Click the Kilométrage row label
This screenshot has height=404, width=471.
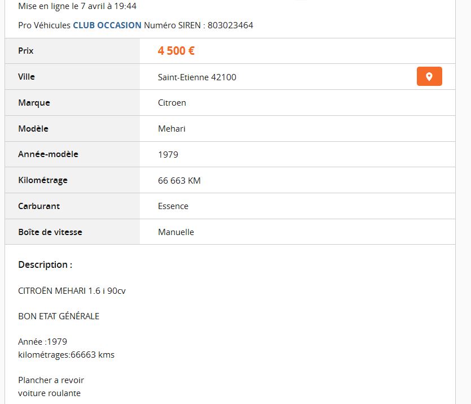(x=43, y=180)
